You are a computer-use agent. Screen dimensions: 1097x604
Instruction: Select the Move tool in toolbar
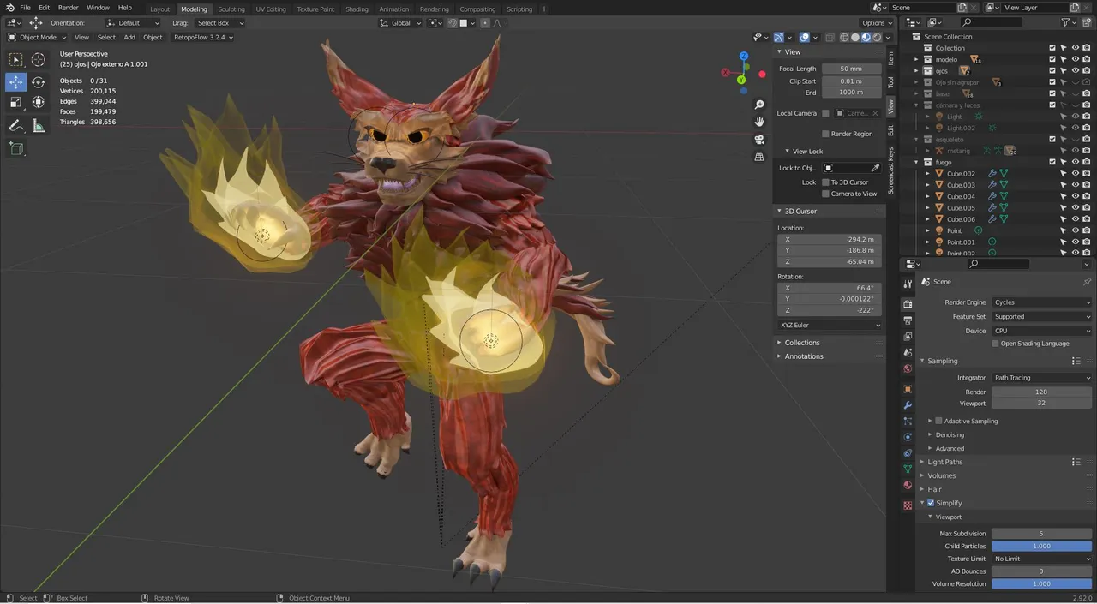tap(16, 81)
